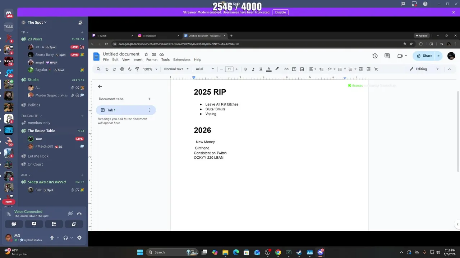Screen dimensions: 460x258
Task: Open line and paragraph spacing options
Action: coord(321,69)
